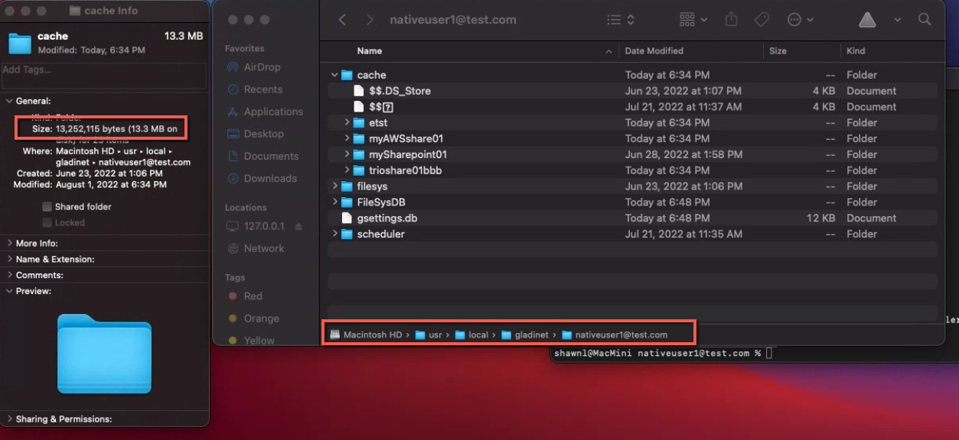Expand the FileSysDB folder
959x440 pixels.
(x=334, y=202)
